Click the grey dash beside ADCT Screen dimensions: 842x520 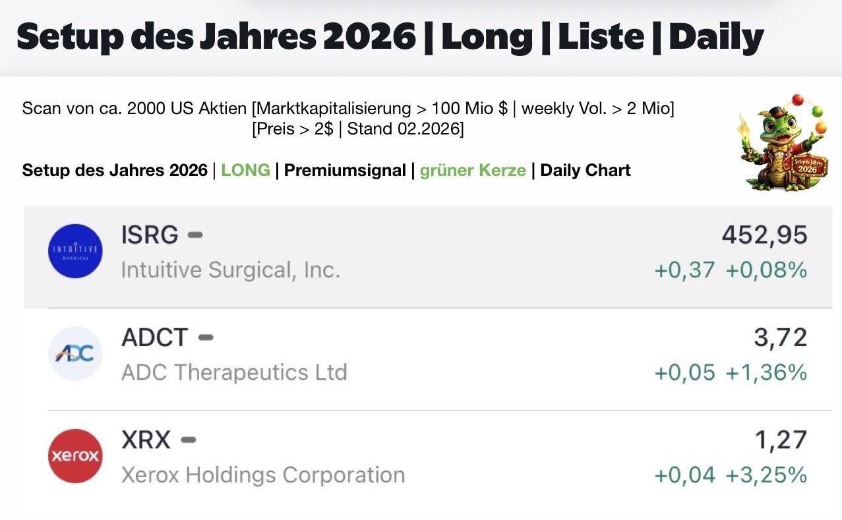[x=206, y=337]
